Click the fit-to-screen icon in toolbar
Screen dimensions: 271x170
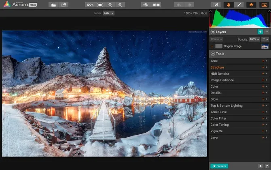tap(100, 4)
